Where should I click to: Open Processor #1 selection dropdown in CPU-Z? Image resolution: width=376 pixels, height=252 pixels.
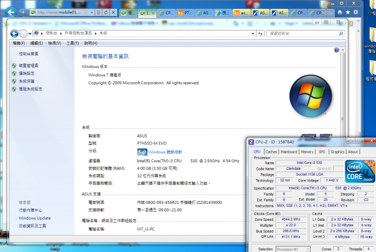(x=293, y=249)
